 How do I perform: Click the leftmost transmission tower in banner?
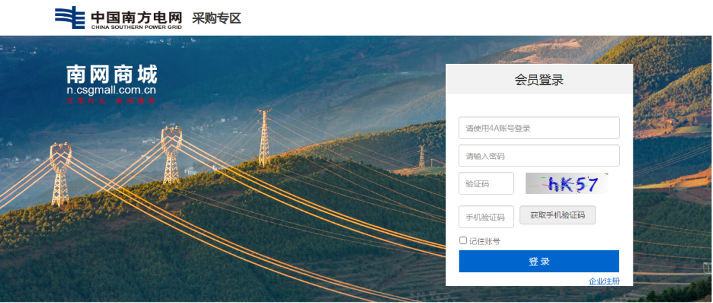60,174
